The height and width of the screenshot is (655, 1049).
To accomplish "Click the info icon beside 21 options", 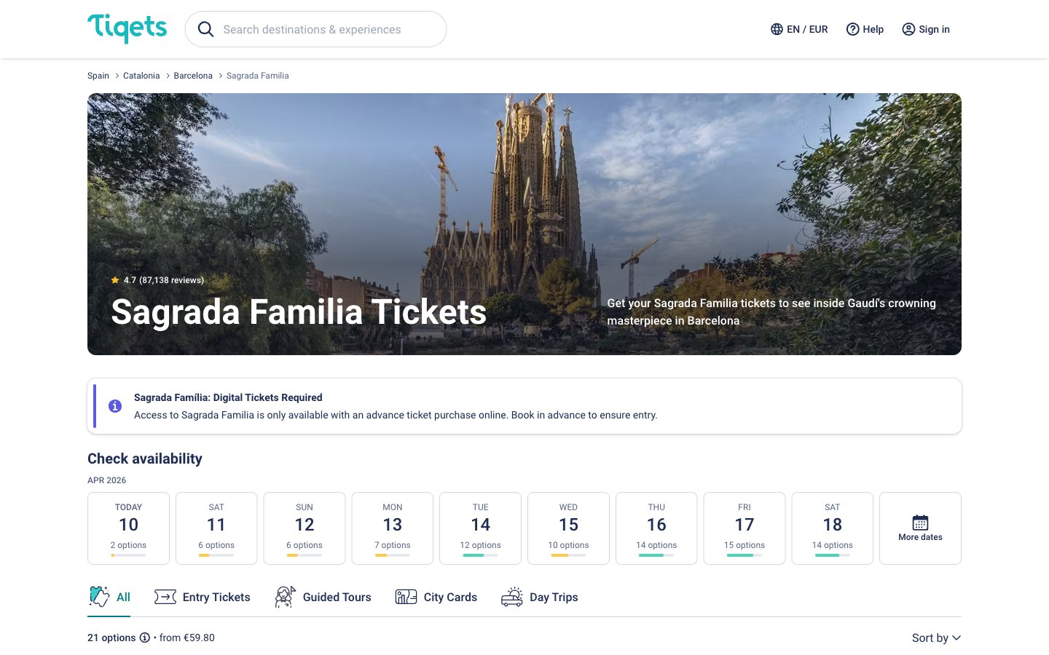I will pos(145,638).
